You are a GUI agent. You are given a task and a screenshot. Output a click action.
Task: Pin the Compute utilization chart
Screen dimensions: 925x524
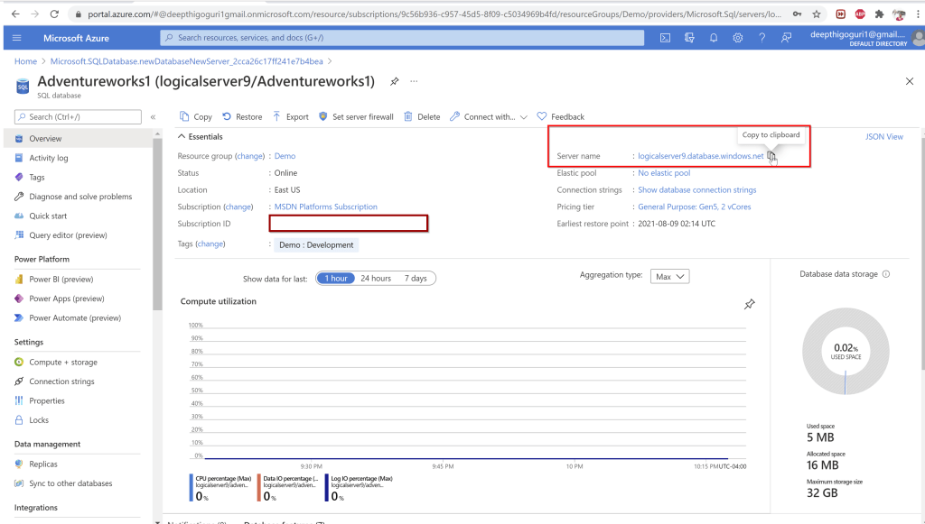coord(749,305)
